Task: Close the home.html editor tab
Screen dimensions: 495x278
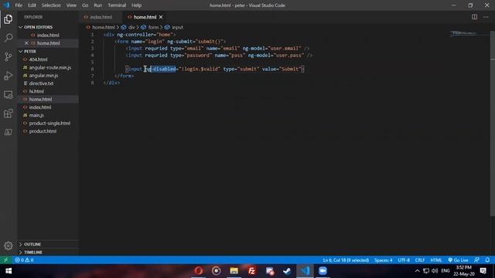Action: click(x=161, y=17)
